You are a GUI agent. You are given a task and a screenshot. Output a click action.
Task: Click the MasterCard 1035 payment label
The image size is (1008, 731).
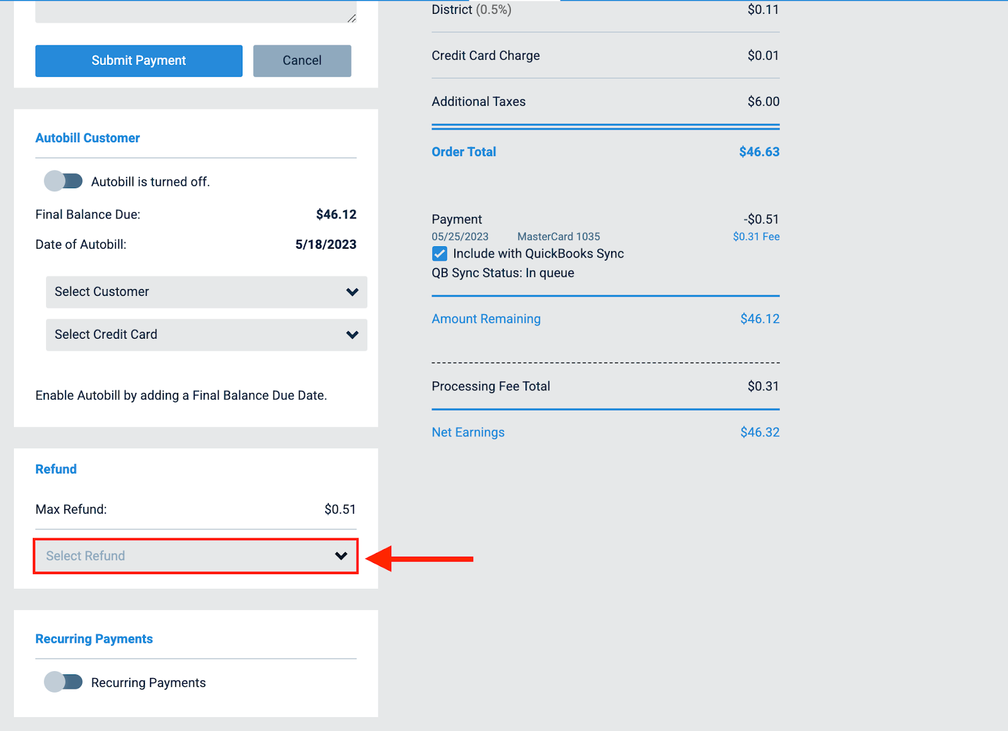coord(558,237)
